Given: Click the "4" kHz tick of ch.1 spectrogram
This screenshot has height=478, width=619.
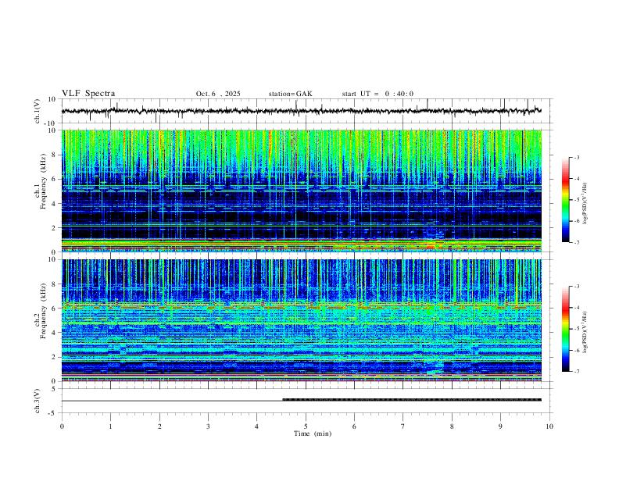Looking at the screenshot, I should pyautogui.click(x=55, y=204).
